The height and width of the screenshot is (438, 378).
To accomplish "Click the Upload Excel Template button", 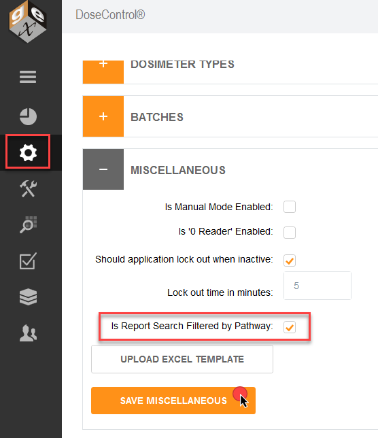I will pyautogui.click(x=182, y=359).
